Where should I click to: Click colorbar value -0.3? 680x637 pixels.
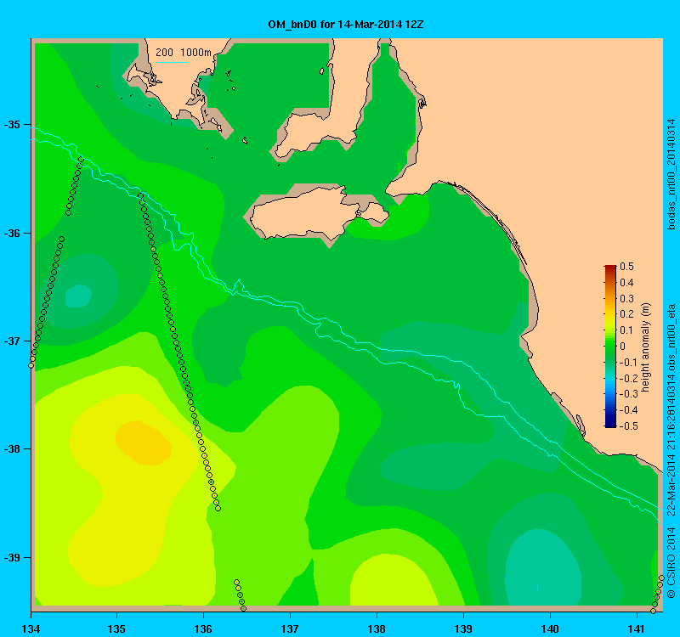point(628,394)
